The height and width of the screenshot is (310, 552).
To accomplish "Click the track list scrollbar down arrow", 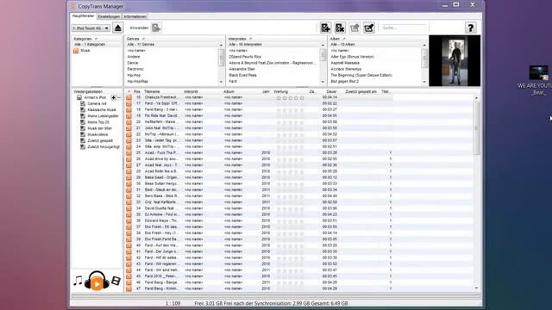I will point(477,288).
